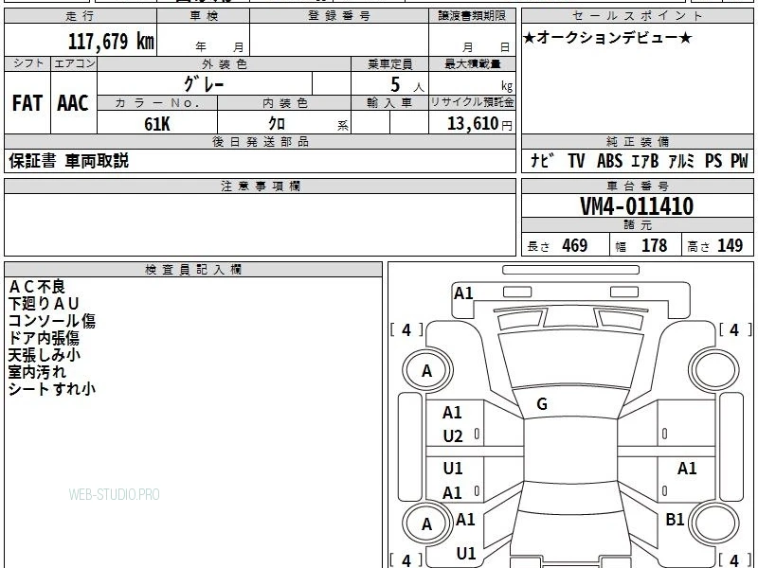Click the 117,679 km mileage value
This screenshot has height=568, width=758.
tap(111, 41)
